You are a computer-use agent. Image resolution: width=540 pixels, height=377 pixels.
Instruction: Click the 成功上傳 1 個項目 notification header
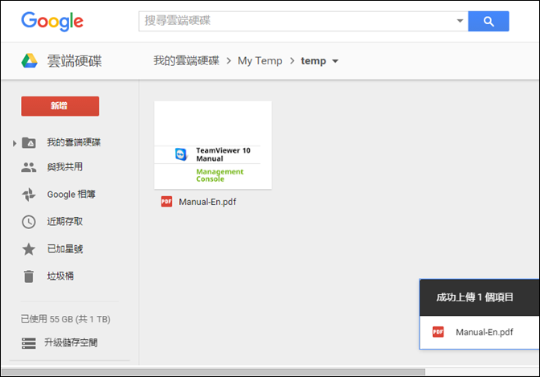pos(480,297)
